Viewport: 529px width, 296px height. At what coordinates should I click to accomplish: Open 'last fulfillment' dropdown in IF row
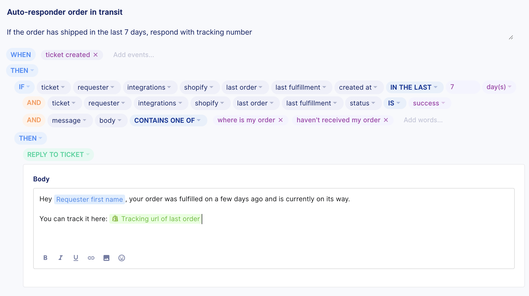[301, 87]
